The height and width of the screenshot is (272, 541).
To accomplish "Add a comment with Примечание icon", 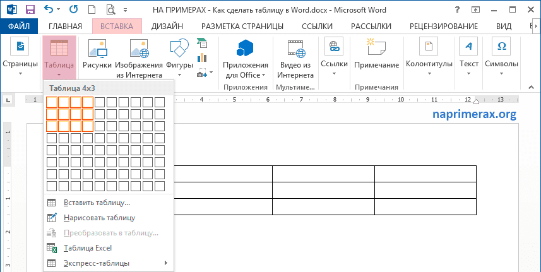I will pyautogui.click(x=376, y=47).
